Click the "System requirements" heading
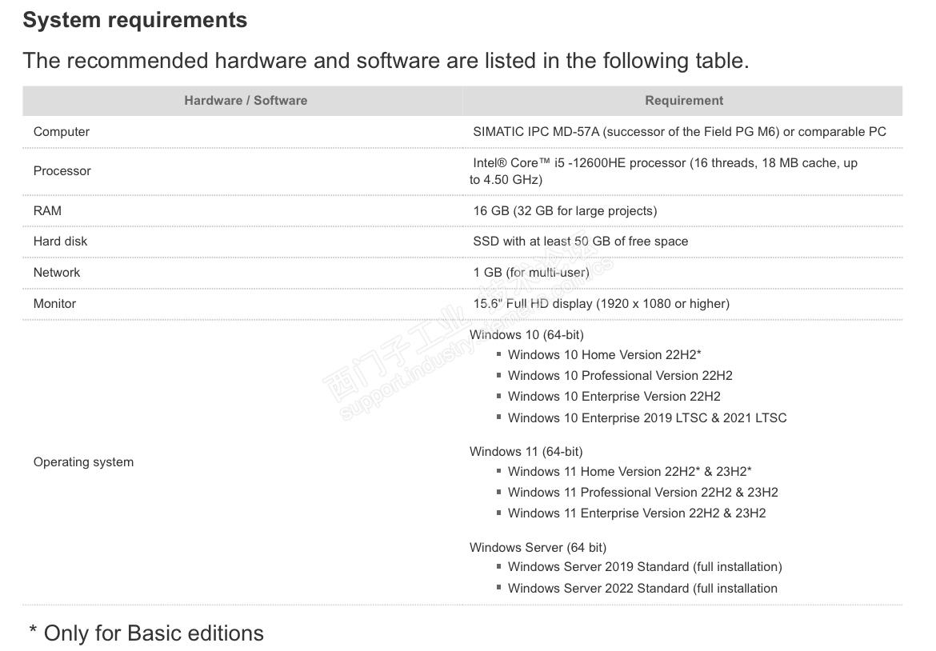Image resolution: width=936 pixels, height=651 pixels. pyautogui.click(x=134, y=20)
